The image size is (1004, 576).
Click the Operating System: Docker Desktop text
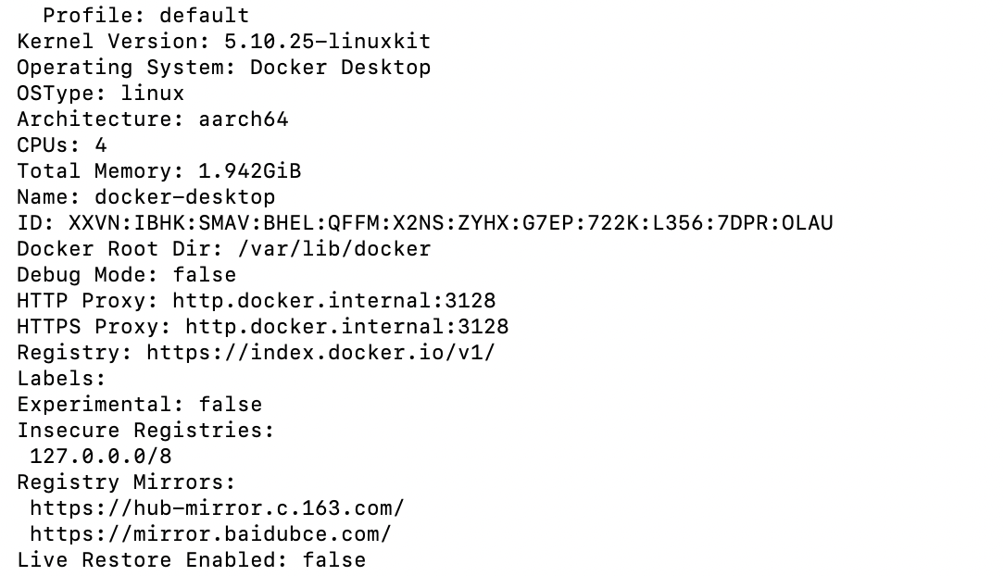pyautogui.click(x=223, y=68)
